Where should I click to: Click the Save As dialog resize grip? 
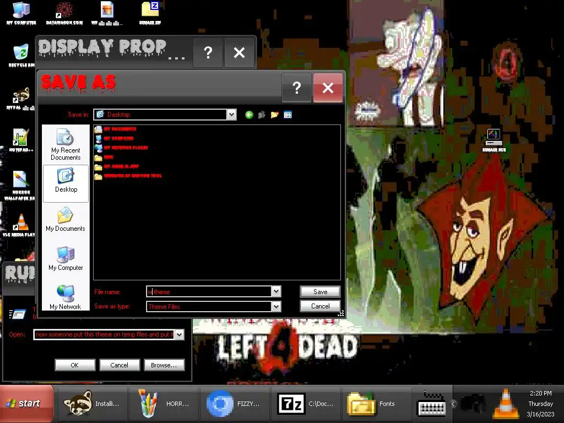pos(340,313)
